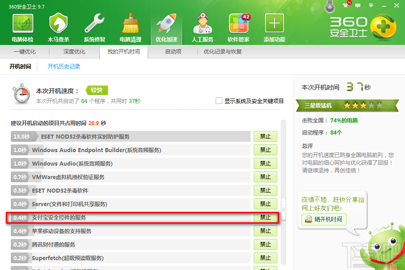Enable 显示系统及安全关键项目 checkbox
Image resolution: width=405 pixels, height=270 pixels.
pyautogui.click(x=218, y=100)
